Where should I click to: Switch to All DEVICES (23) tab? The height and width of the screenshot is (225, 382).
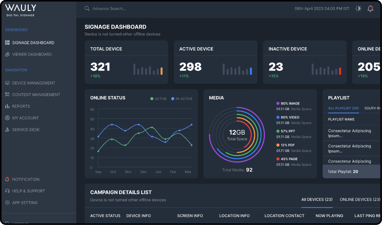click(x=317, y=199)
